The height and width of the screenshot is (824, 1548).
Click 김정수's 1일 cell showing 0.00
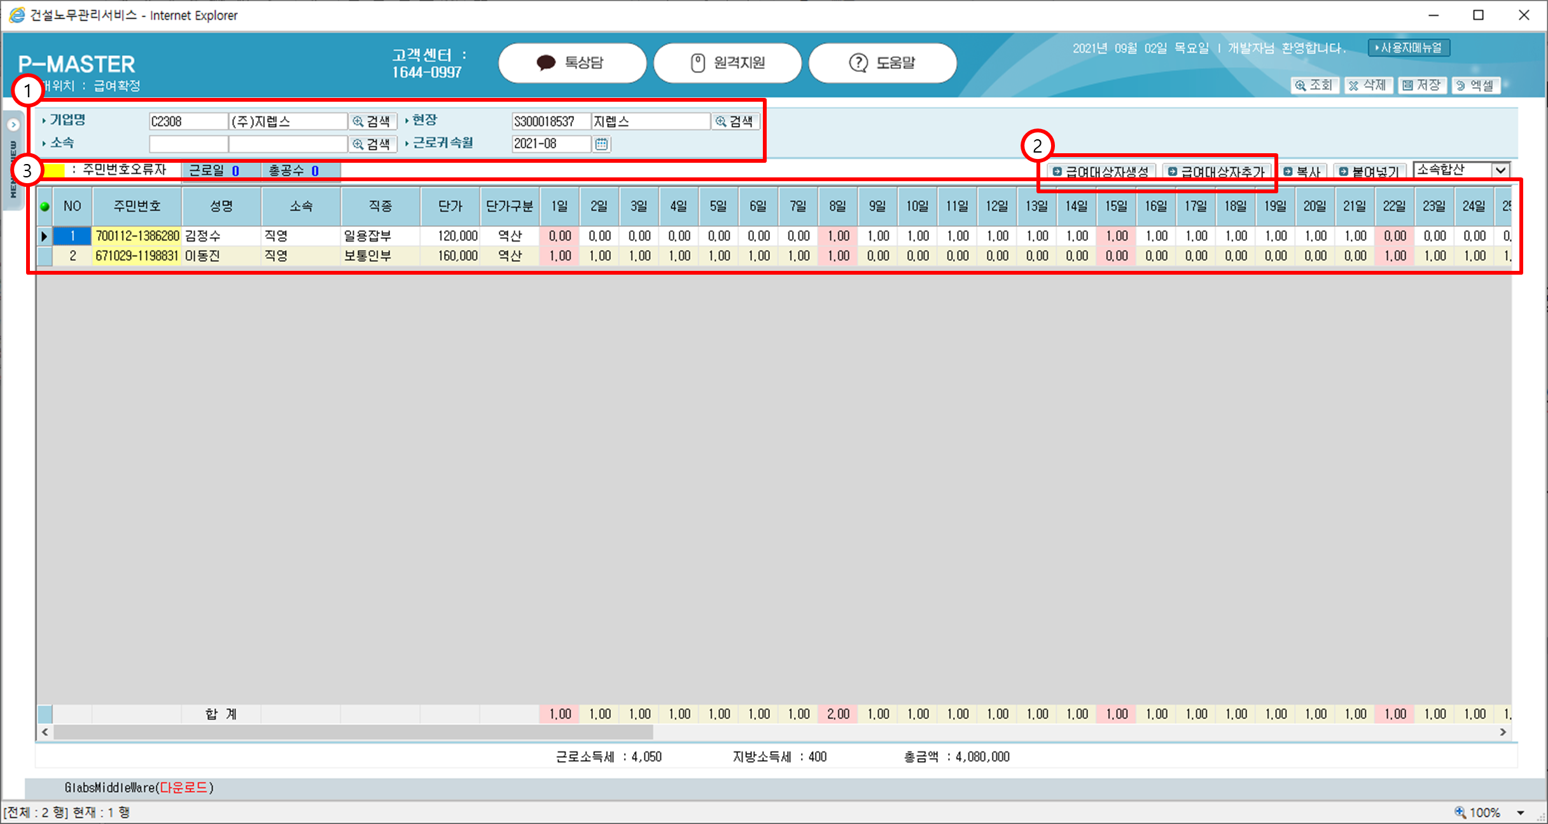point(560,237)
